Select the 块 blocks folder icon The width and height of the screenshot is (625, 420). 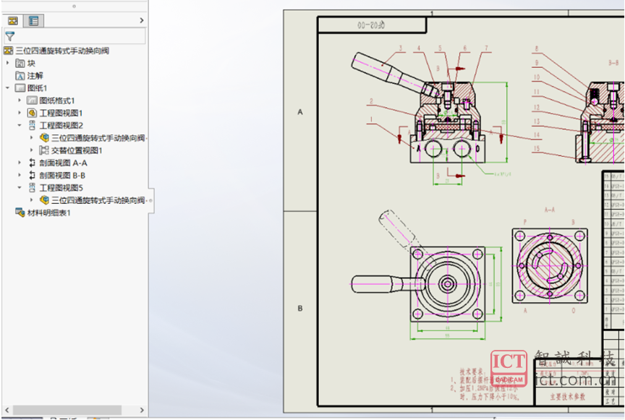tap(20, 63)
